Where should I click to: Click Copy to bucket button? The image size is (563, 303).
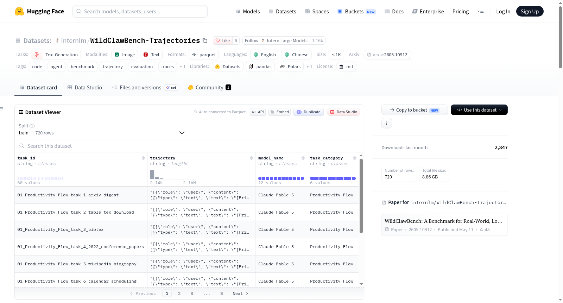[415, 110]
